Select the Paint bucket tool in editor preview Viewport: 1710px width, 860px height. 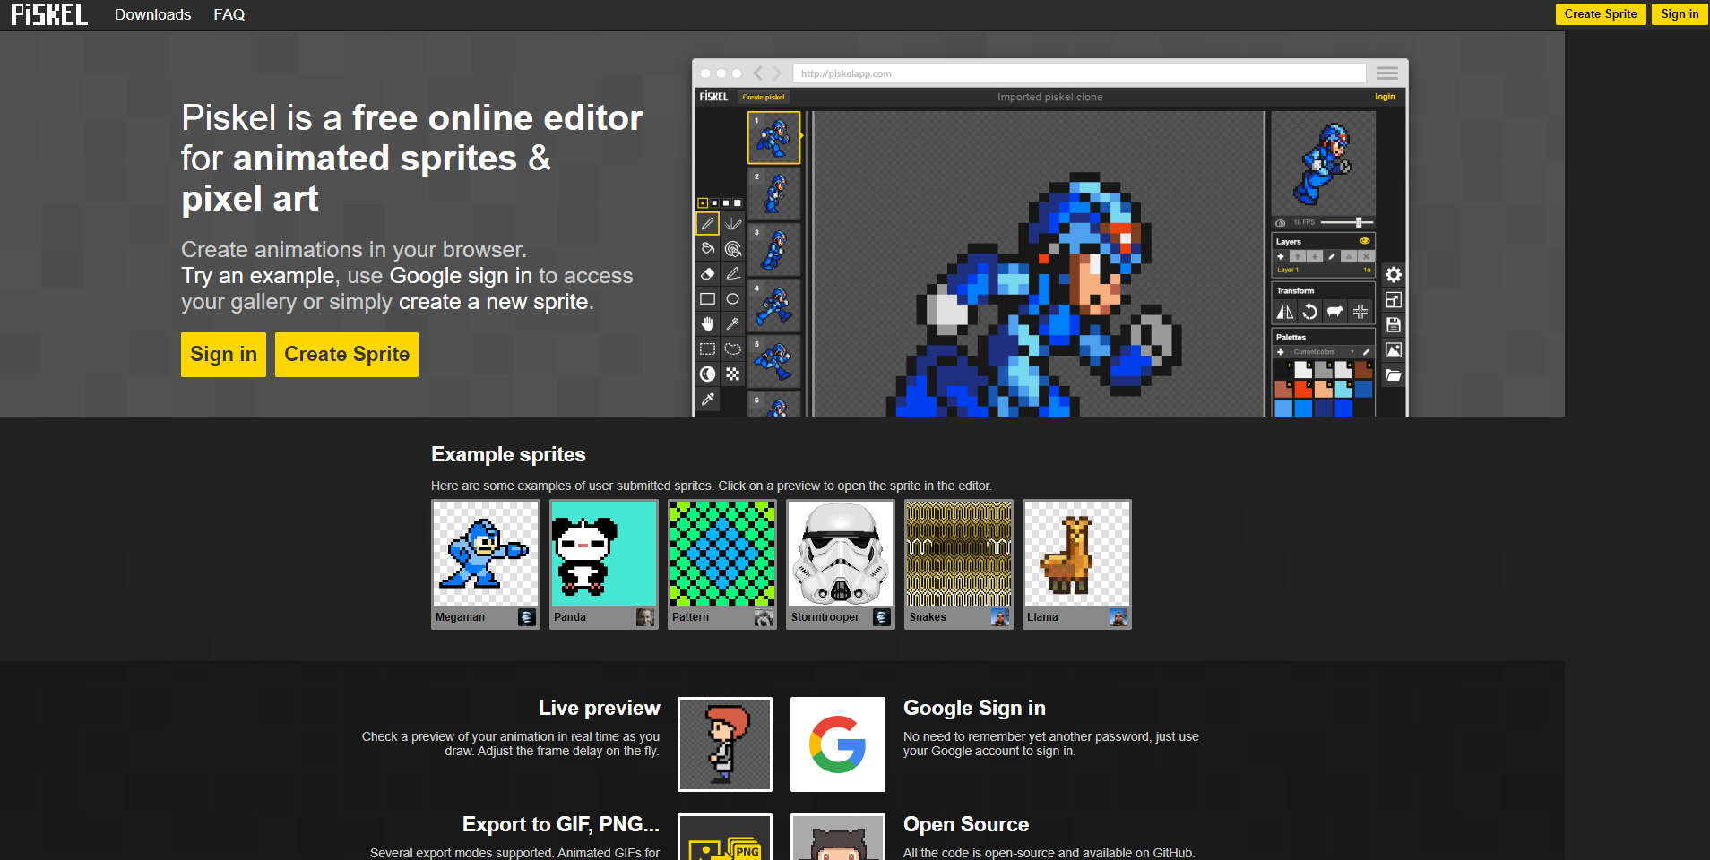pyautogui.click(x=707, y=248)
